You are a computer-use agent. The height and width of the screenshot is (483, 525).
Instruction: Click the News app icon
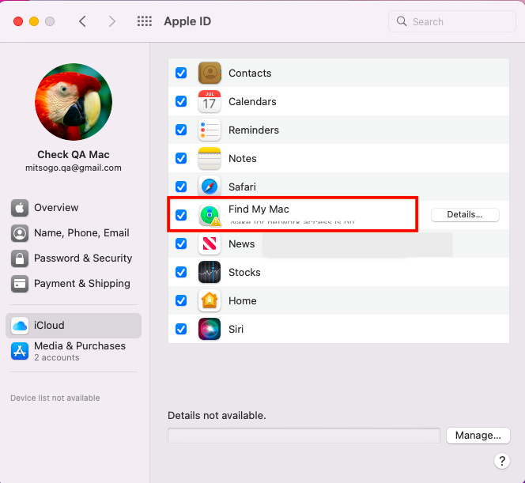click(x=210, y=243)
